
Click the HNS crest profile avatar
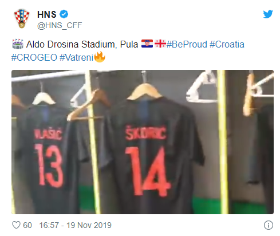[x=22, y=18]
